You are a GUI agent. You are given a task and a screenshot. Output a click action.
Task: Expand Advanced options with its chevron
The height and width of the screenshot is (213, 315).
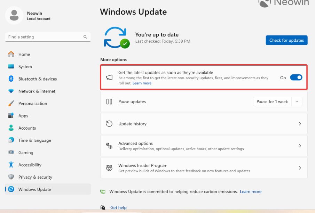tap(300, 146)
